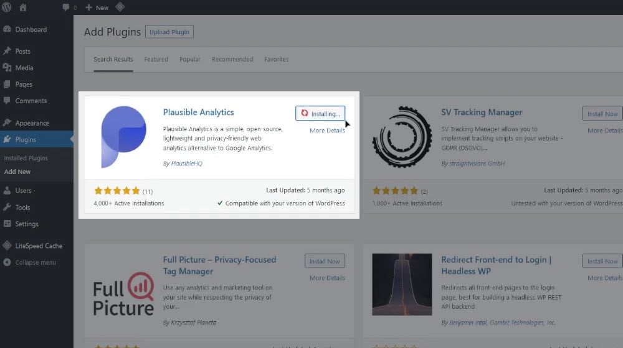Screen dimensions: 623x348
Task: Click '4,000+ Active Installations' text
Action: (129, 203)
